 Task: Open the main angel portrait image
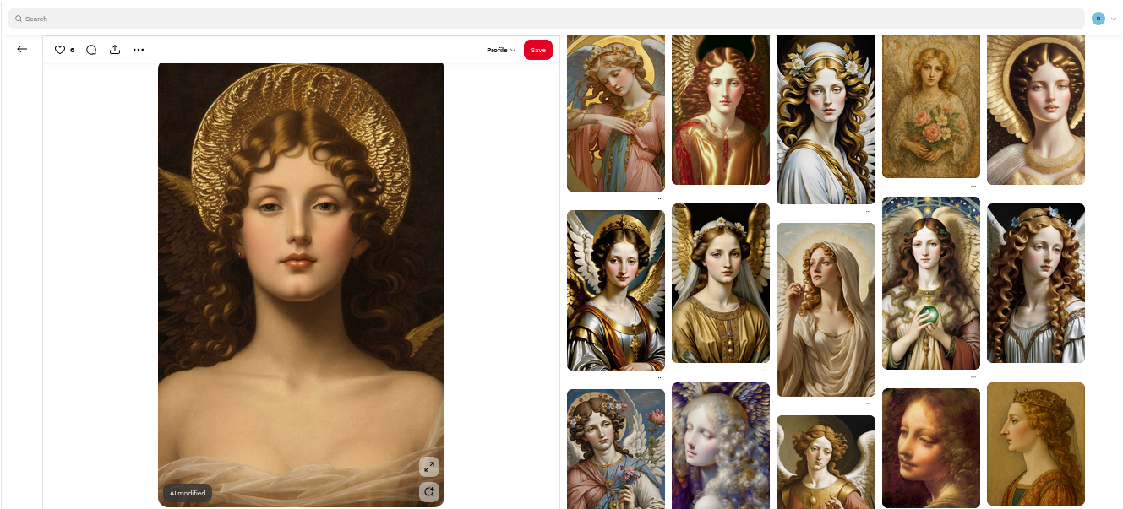point(301,284)
